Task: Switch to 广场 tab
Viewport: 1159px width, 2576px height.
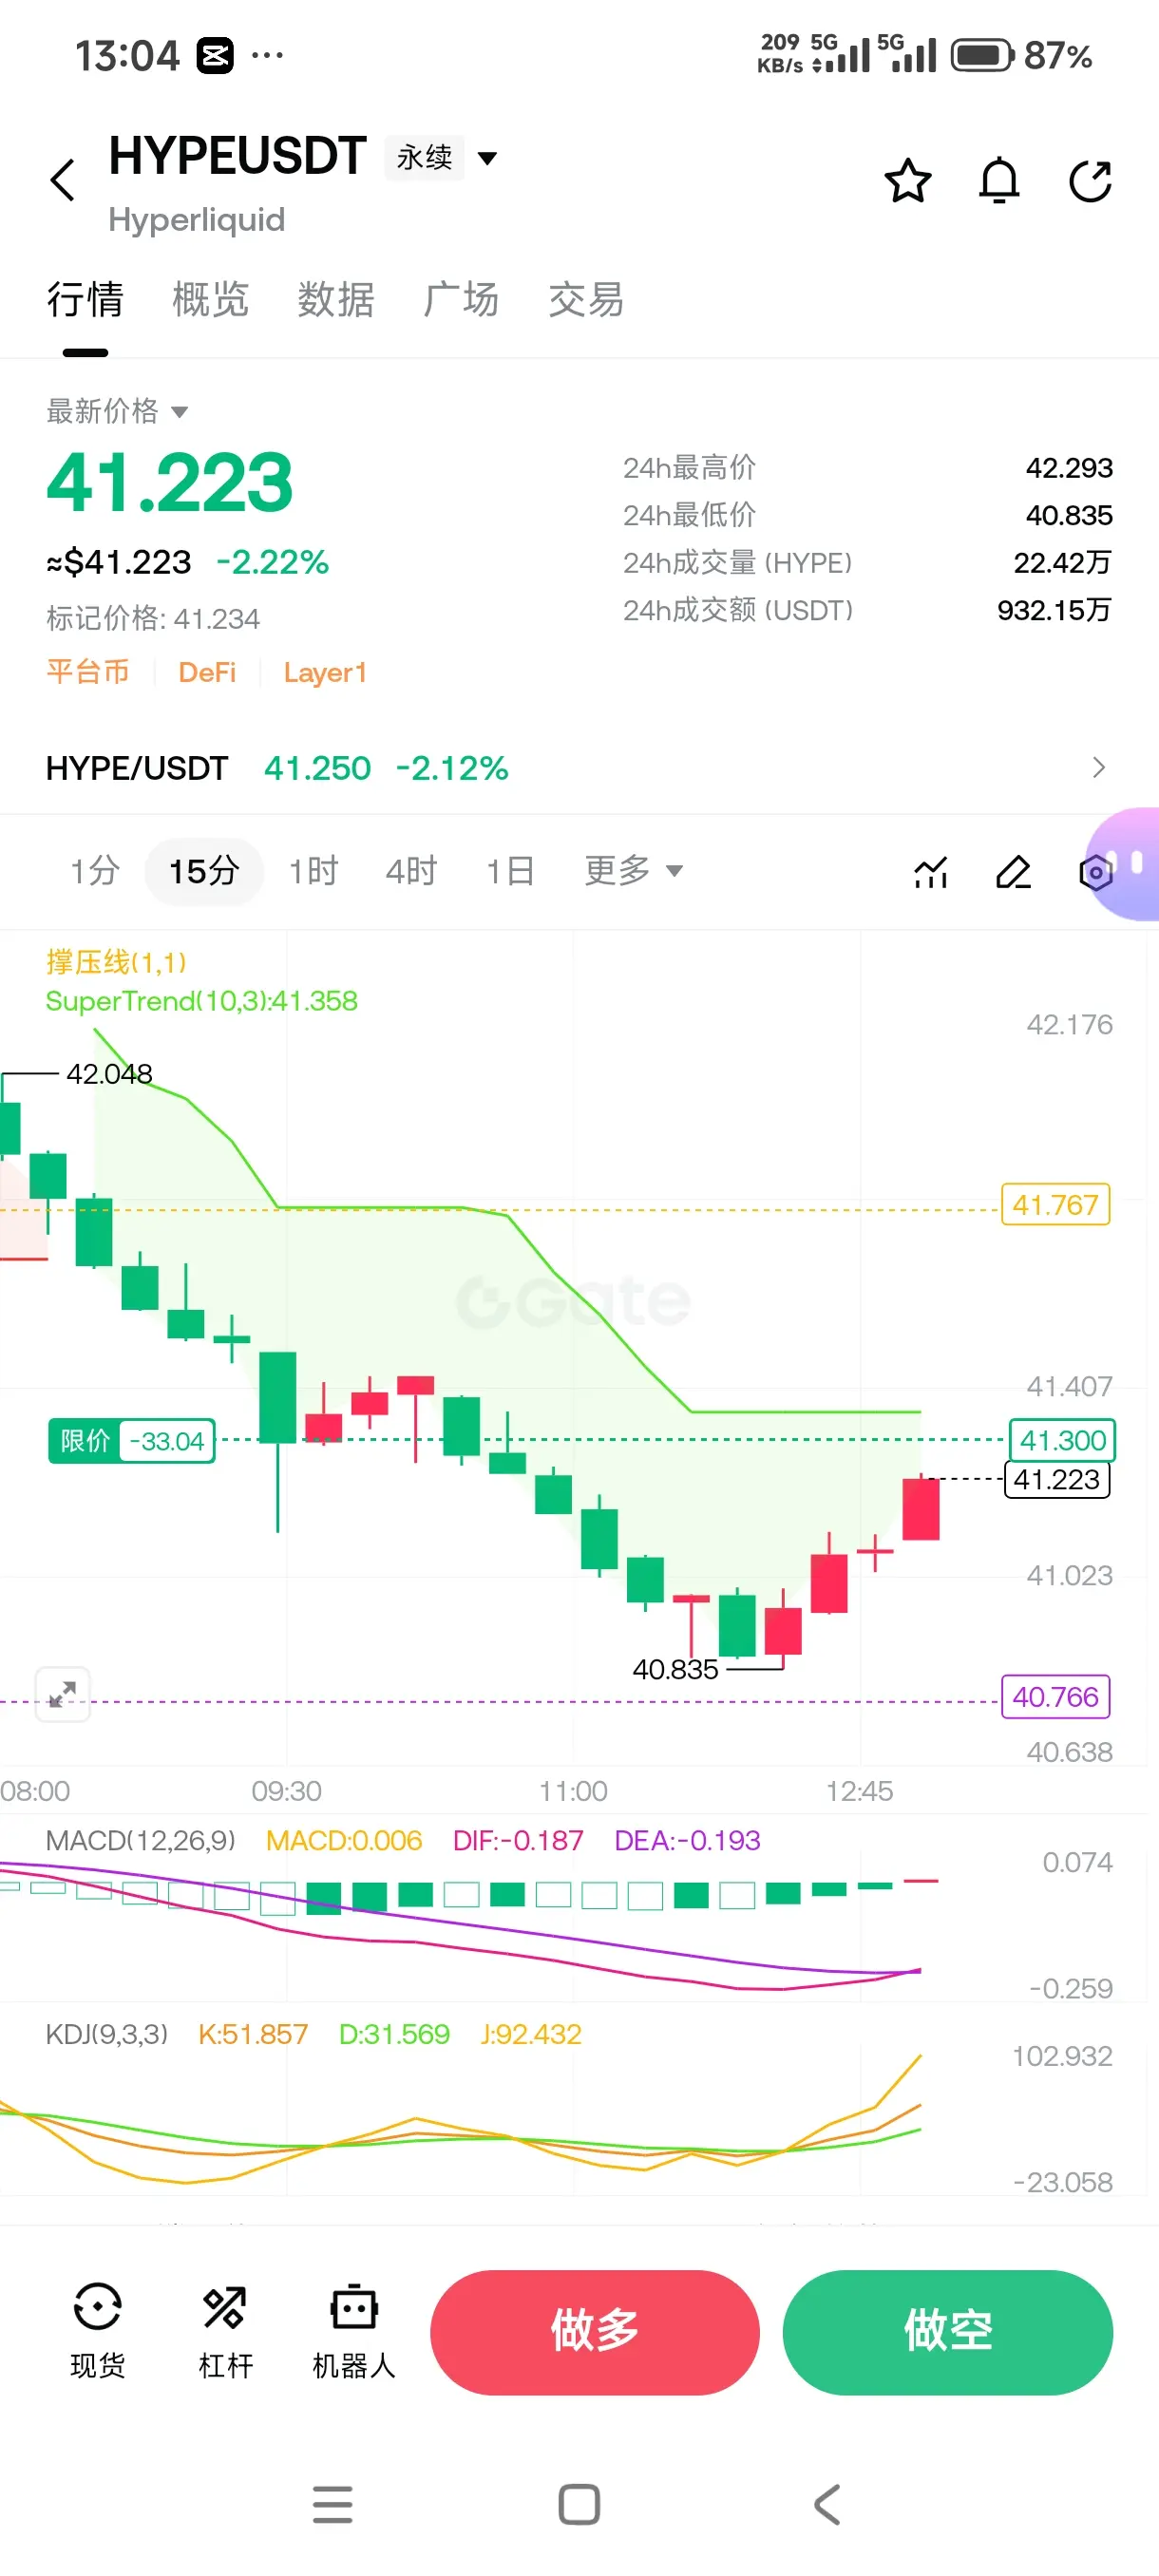Action: [461, 300]
